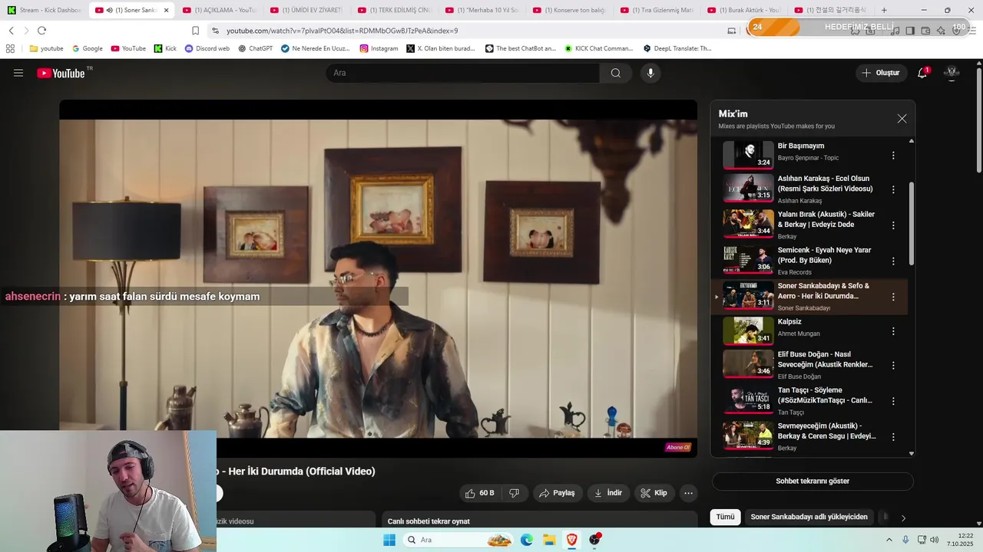Viewport: 983px width, 552px height.
Task: Show chat replay via Sohbet tekrarını göster
Action: 813,481
